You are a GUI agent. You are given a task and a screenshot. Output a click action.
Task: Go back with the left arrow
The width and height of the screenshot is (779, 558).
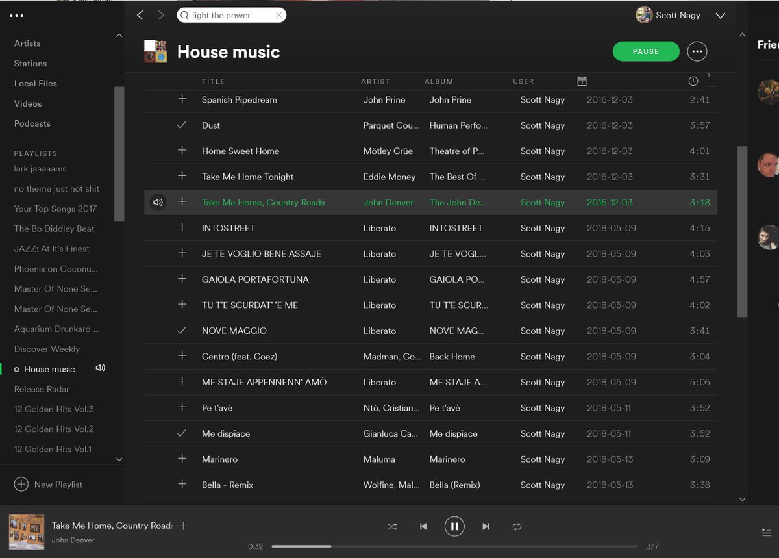coord(140,15)
